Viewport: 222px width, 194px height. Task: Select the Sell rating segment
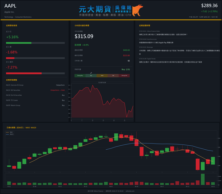coord(113,76)
